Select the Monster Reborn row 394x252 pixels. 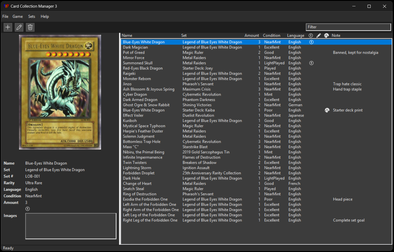tap(256, 79)
